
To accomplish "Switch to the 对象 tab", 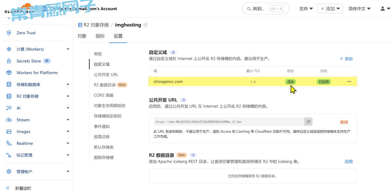I will 82,36.
